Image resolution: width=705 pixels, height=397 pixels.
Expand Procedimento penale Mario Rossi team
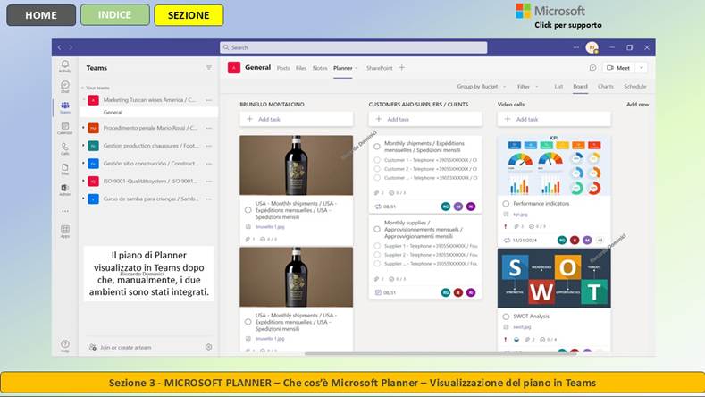83,128
